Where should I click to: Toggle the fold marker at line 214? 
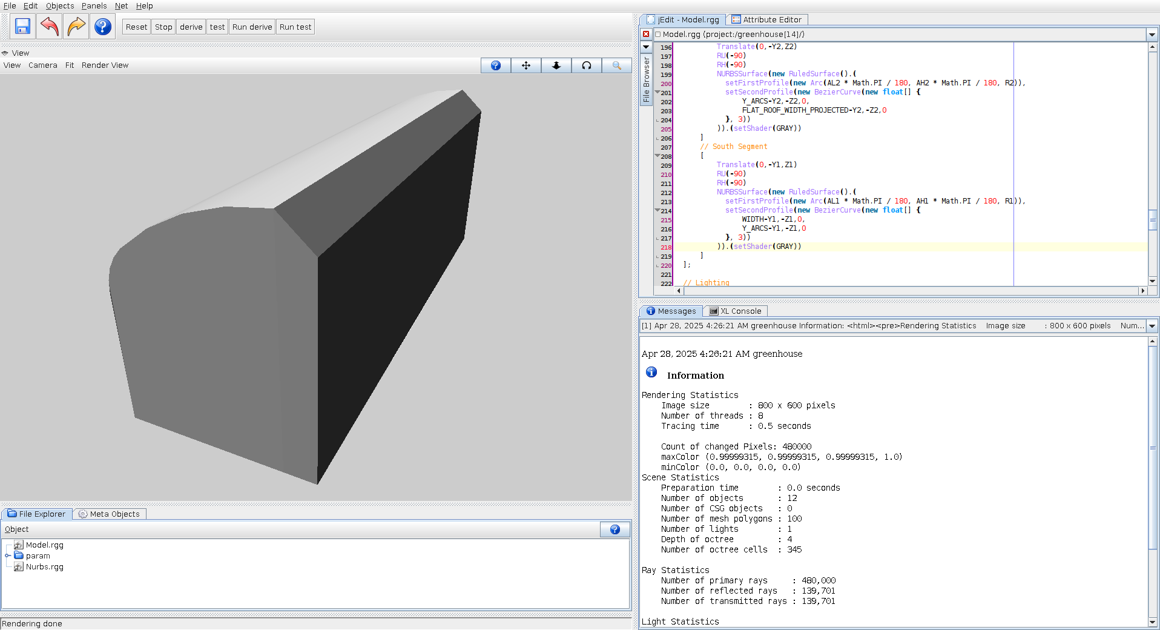657,210
